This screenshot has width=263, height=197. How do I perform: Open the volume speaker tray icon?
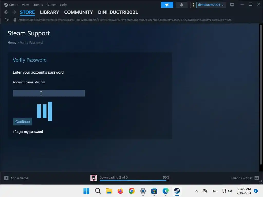(230, 191)
